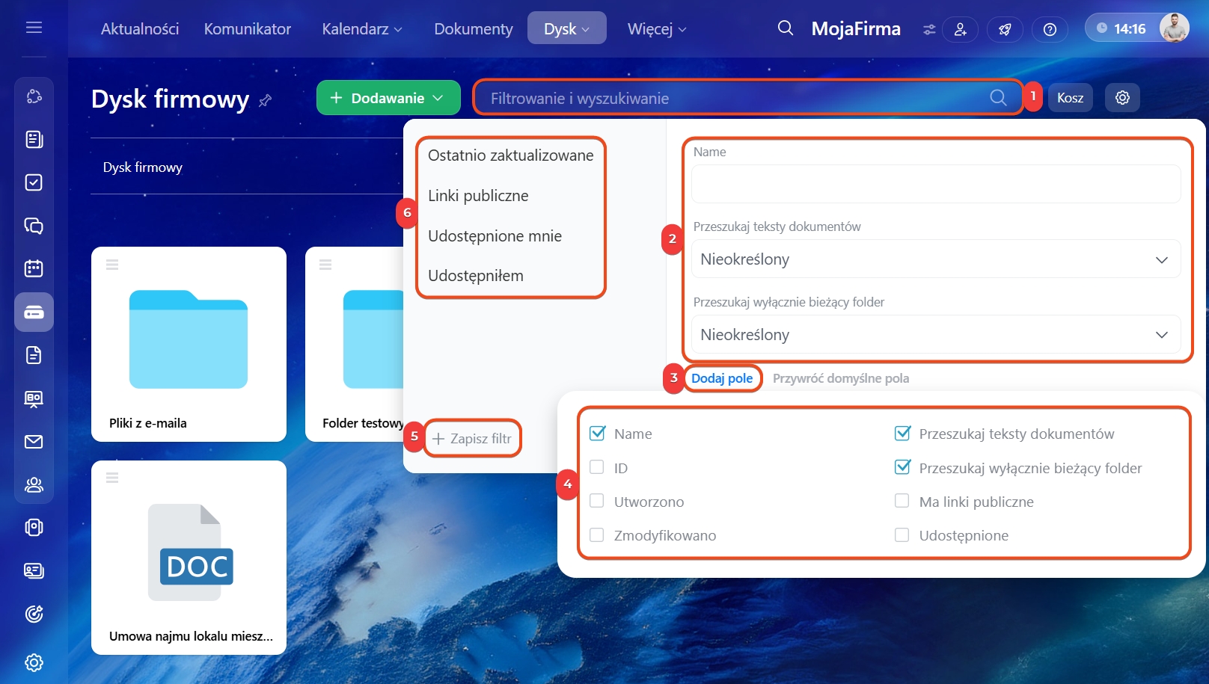
Task: Enable the Ma linki publiczne checkbox
Action: point(902,501)
